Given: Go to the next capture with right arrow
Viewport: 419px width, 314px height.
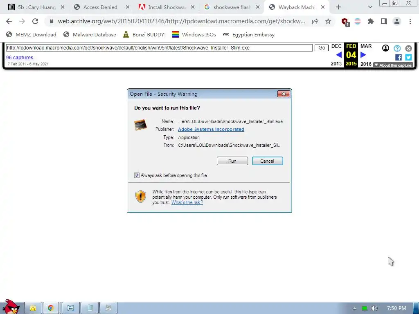Looking at the screenshot, I should [x=363, y=55].
